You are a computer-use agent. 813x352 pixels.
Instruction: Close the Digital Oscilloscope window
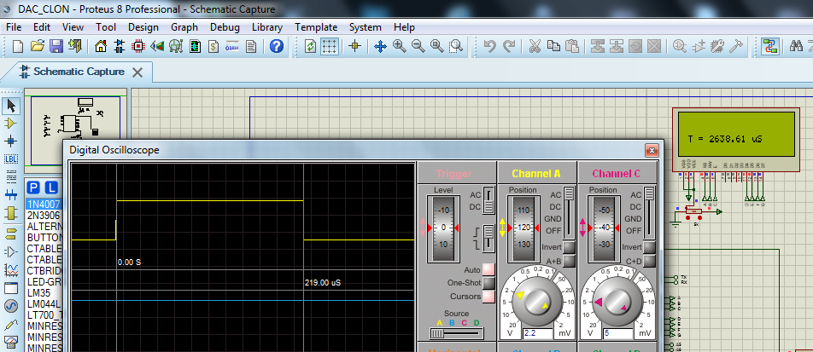click(652, 151)
